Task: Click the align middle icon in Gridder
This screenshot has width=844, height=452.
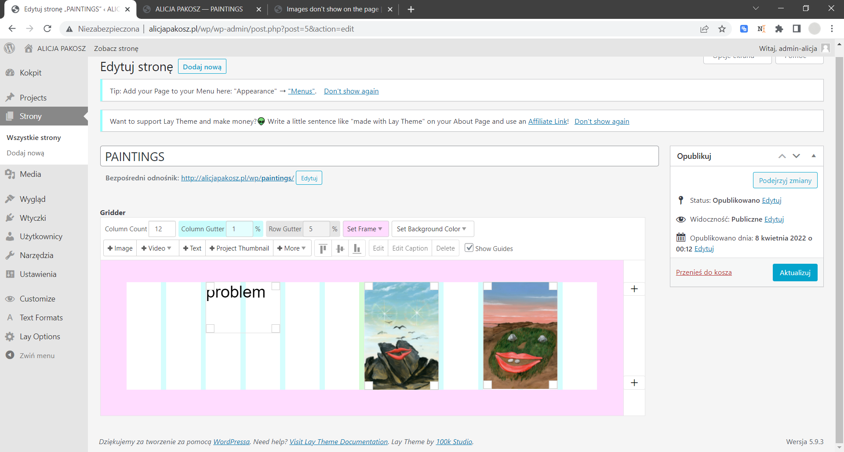Action: click(340, 249)
